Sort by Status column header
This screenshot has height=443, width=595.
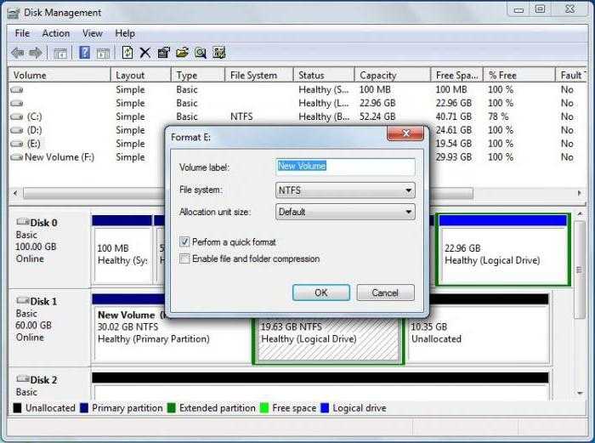click(x=324, y=75)
